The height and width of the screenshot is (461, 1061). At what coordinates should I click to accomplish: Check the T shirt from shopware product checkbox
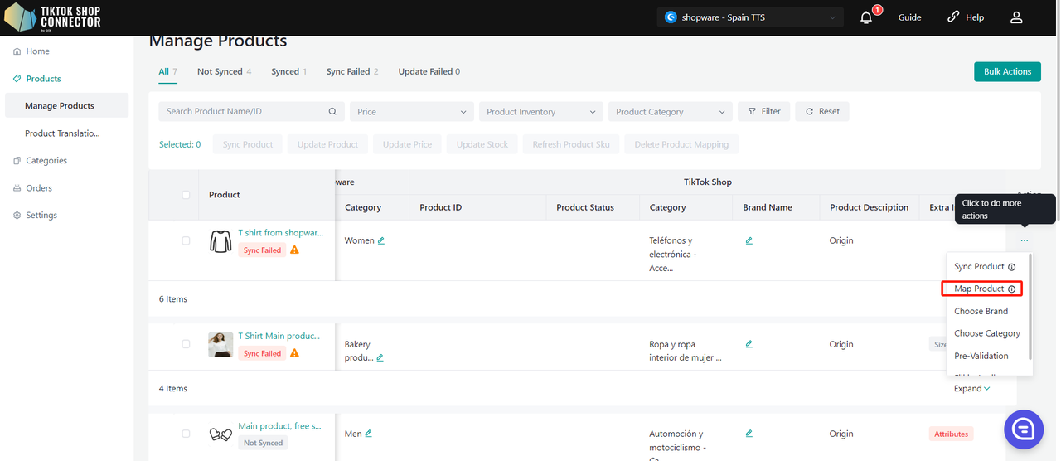[186, 241]
